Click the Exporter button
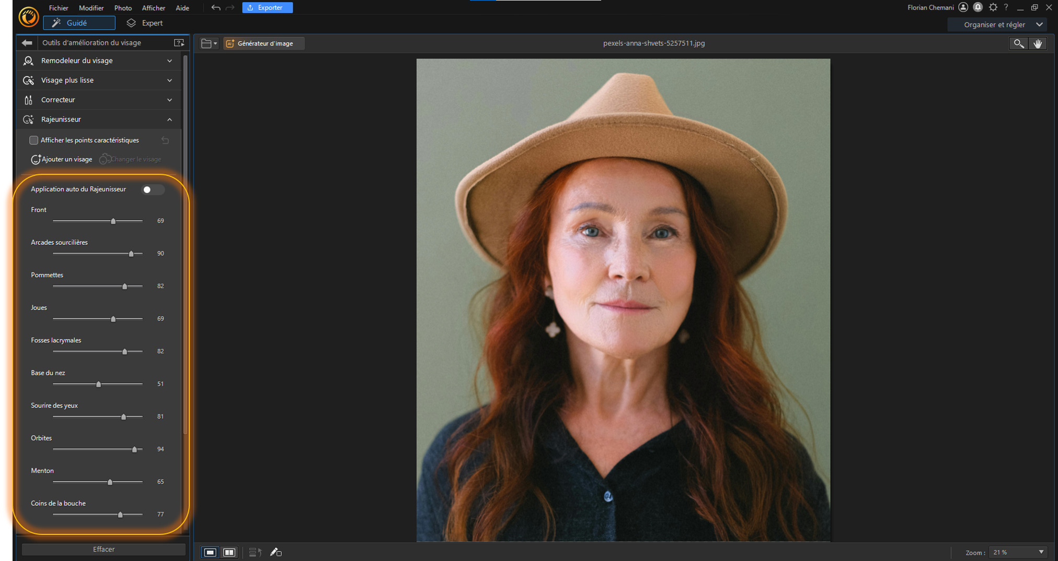1058x561 pixels. (x=267, y=7)
